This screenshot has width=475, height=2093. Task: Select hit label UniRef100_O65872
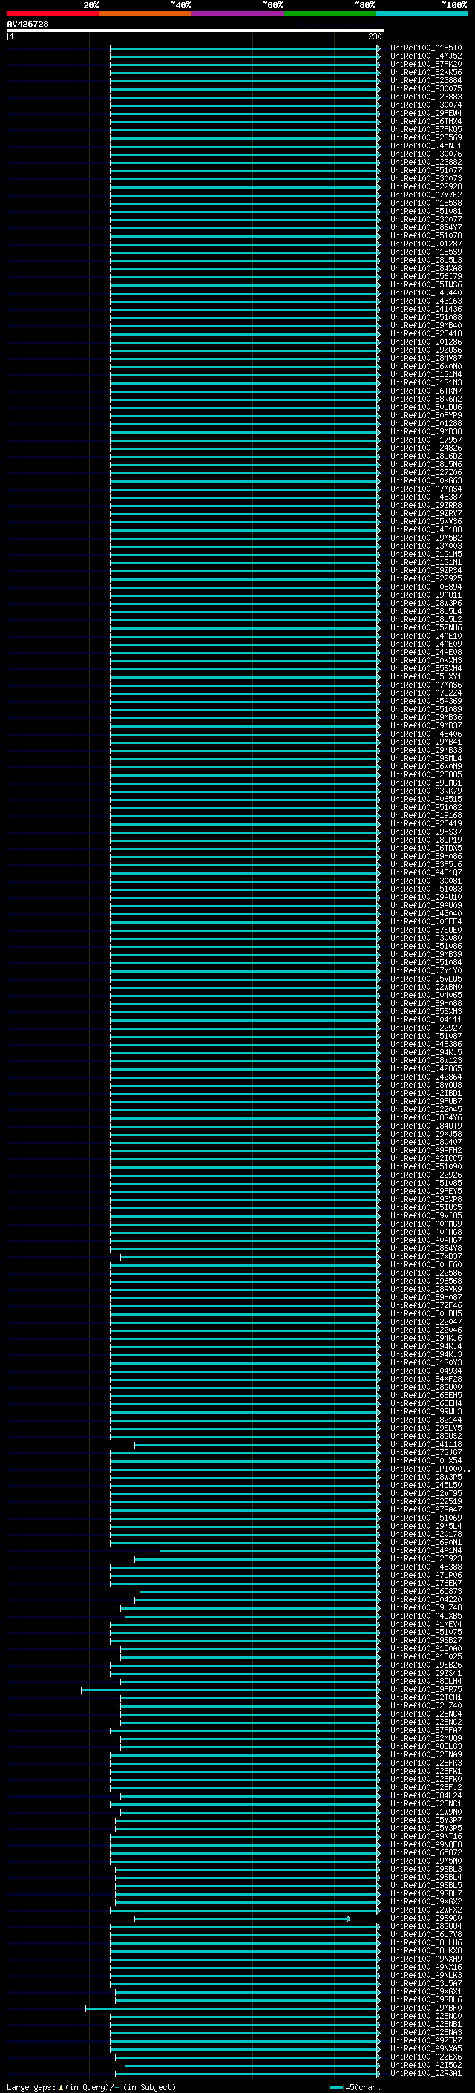pyautogui.click(x=425, y=1852)
